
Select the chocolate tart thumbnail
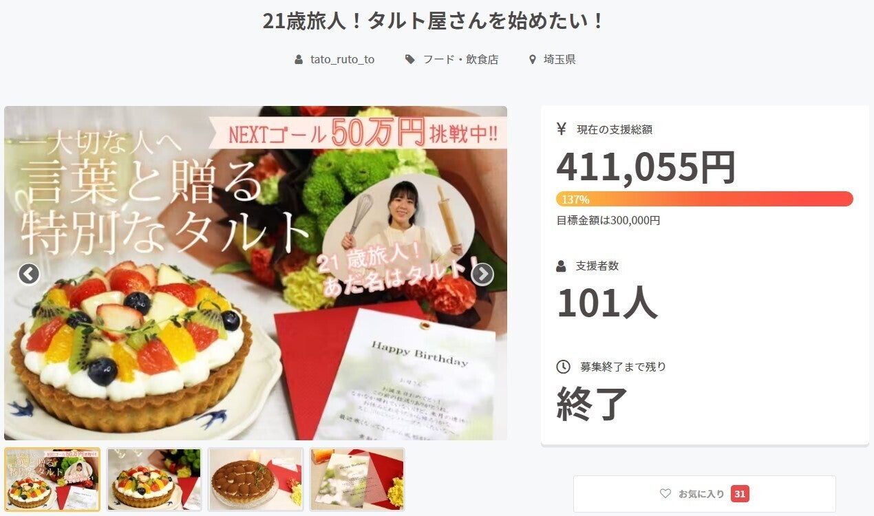click(255, 480)
